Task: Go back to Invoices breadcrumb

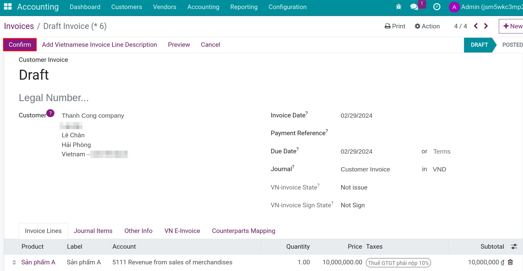Action: coord(19,26)
